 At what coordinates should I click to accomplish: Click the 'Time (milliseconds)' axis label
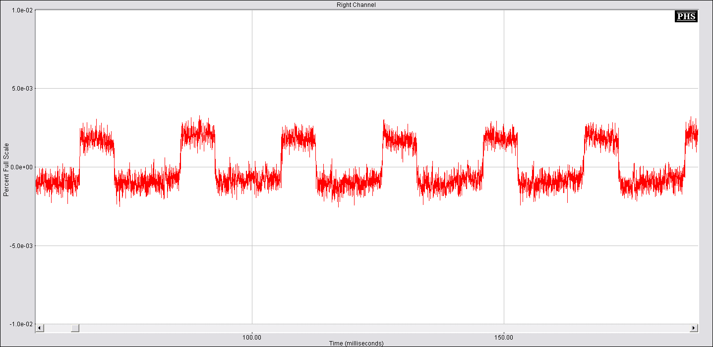coord(356,343)
